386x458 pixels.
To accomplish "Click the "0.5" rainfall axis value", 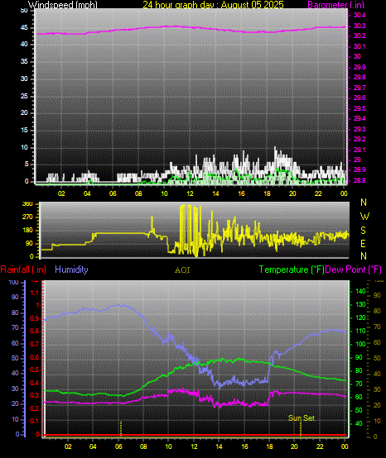I will 35,370.
